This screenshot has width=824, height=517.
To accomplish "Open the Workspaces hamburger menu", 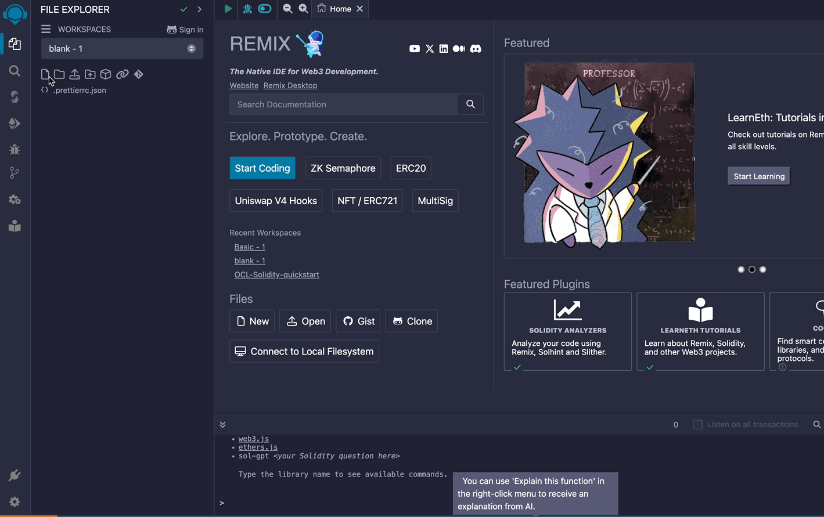I will coord(46,29).
